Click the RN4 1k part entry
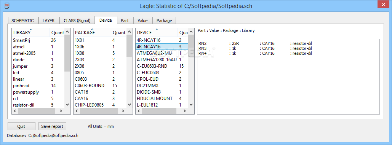 (255, 53)
